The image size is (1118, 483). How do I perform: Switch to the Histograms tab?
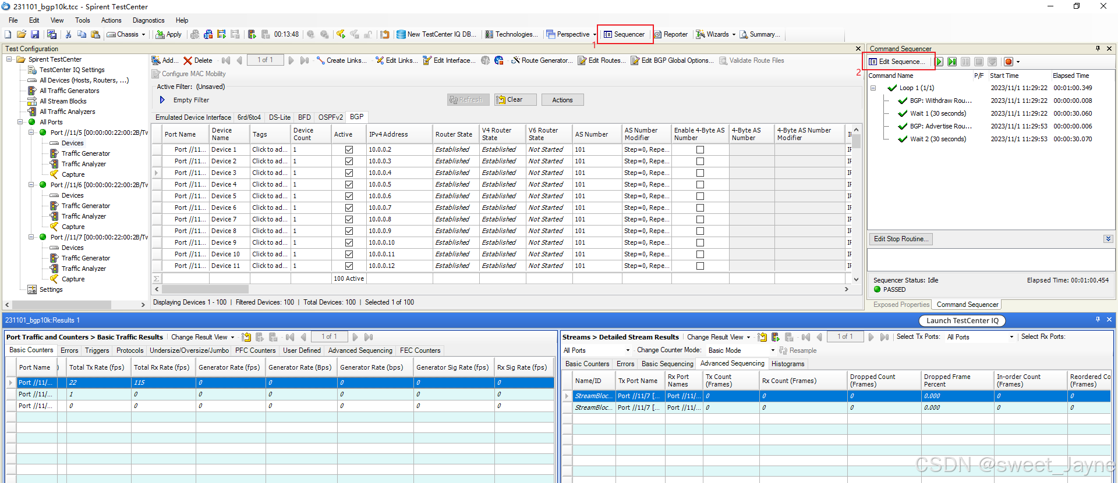pyautogui.click(x=788, y=364)
